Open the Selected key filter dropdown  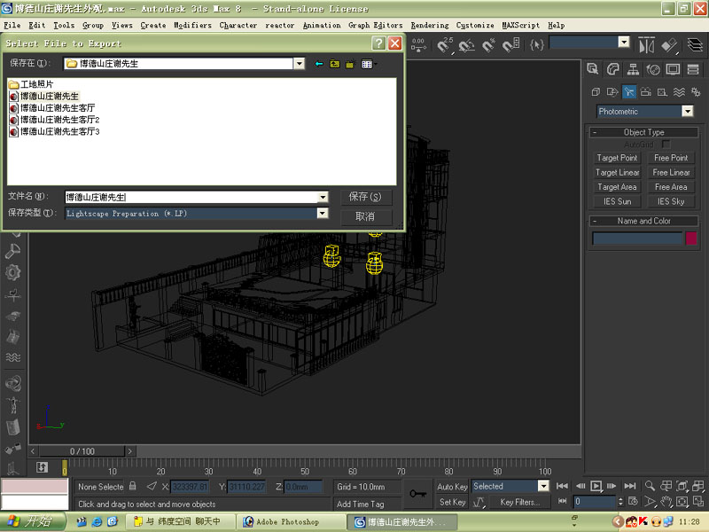pyautogui.click(x=543, y=486)
